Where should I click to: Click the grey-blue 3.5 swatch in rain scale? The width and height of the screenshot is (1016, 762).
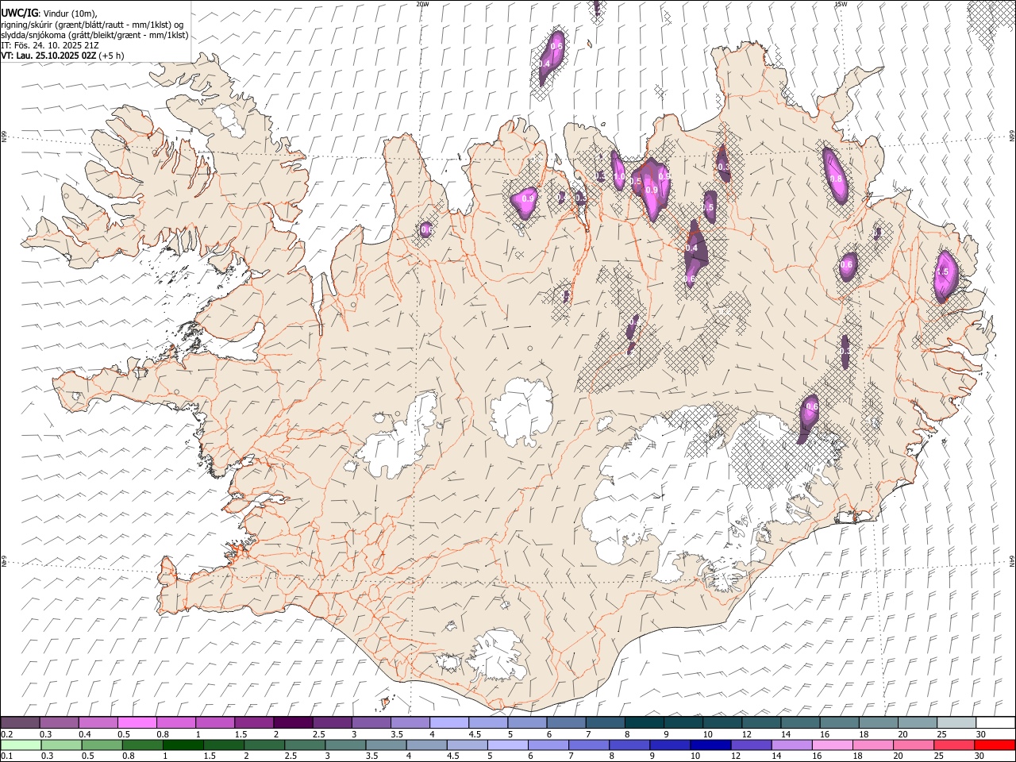387,745
